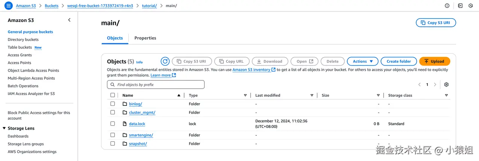Click Copy S3 URI button beside main/ heading
Viewport: 479px width, 161px height.
[436, 23]
